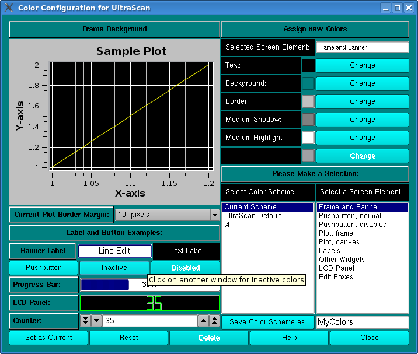Viewport: 418px width, 354px height.
Task: Click the Change button for Background color
Action: 363,83
